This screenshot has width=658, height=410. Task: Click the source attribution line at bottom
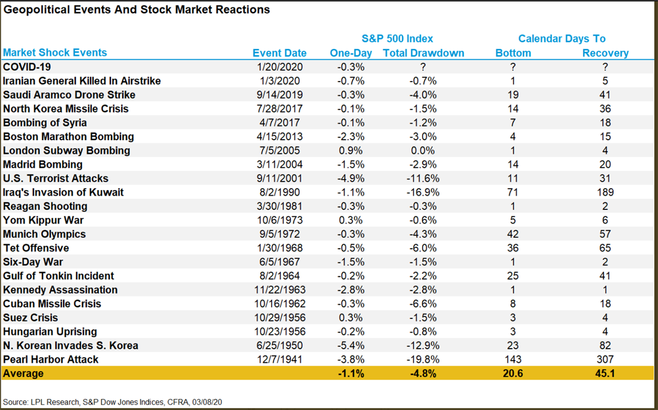click(113, 402)
